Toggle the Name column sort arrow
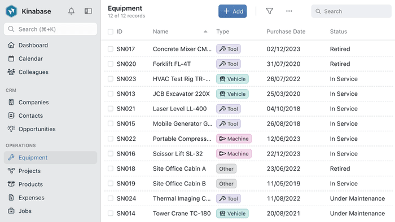 click(x=205, y=32)
